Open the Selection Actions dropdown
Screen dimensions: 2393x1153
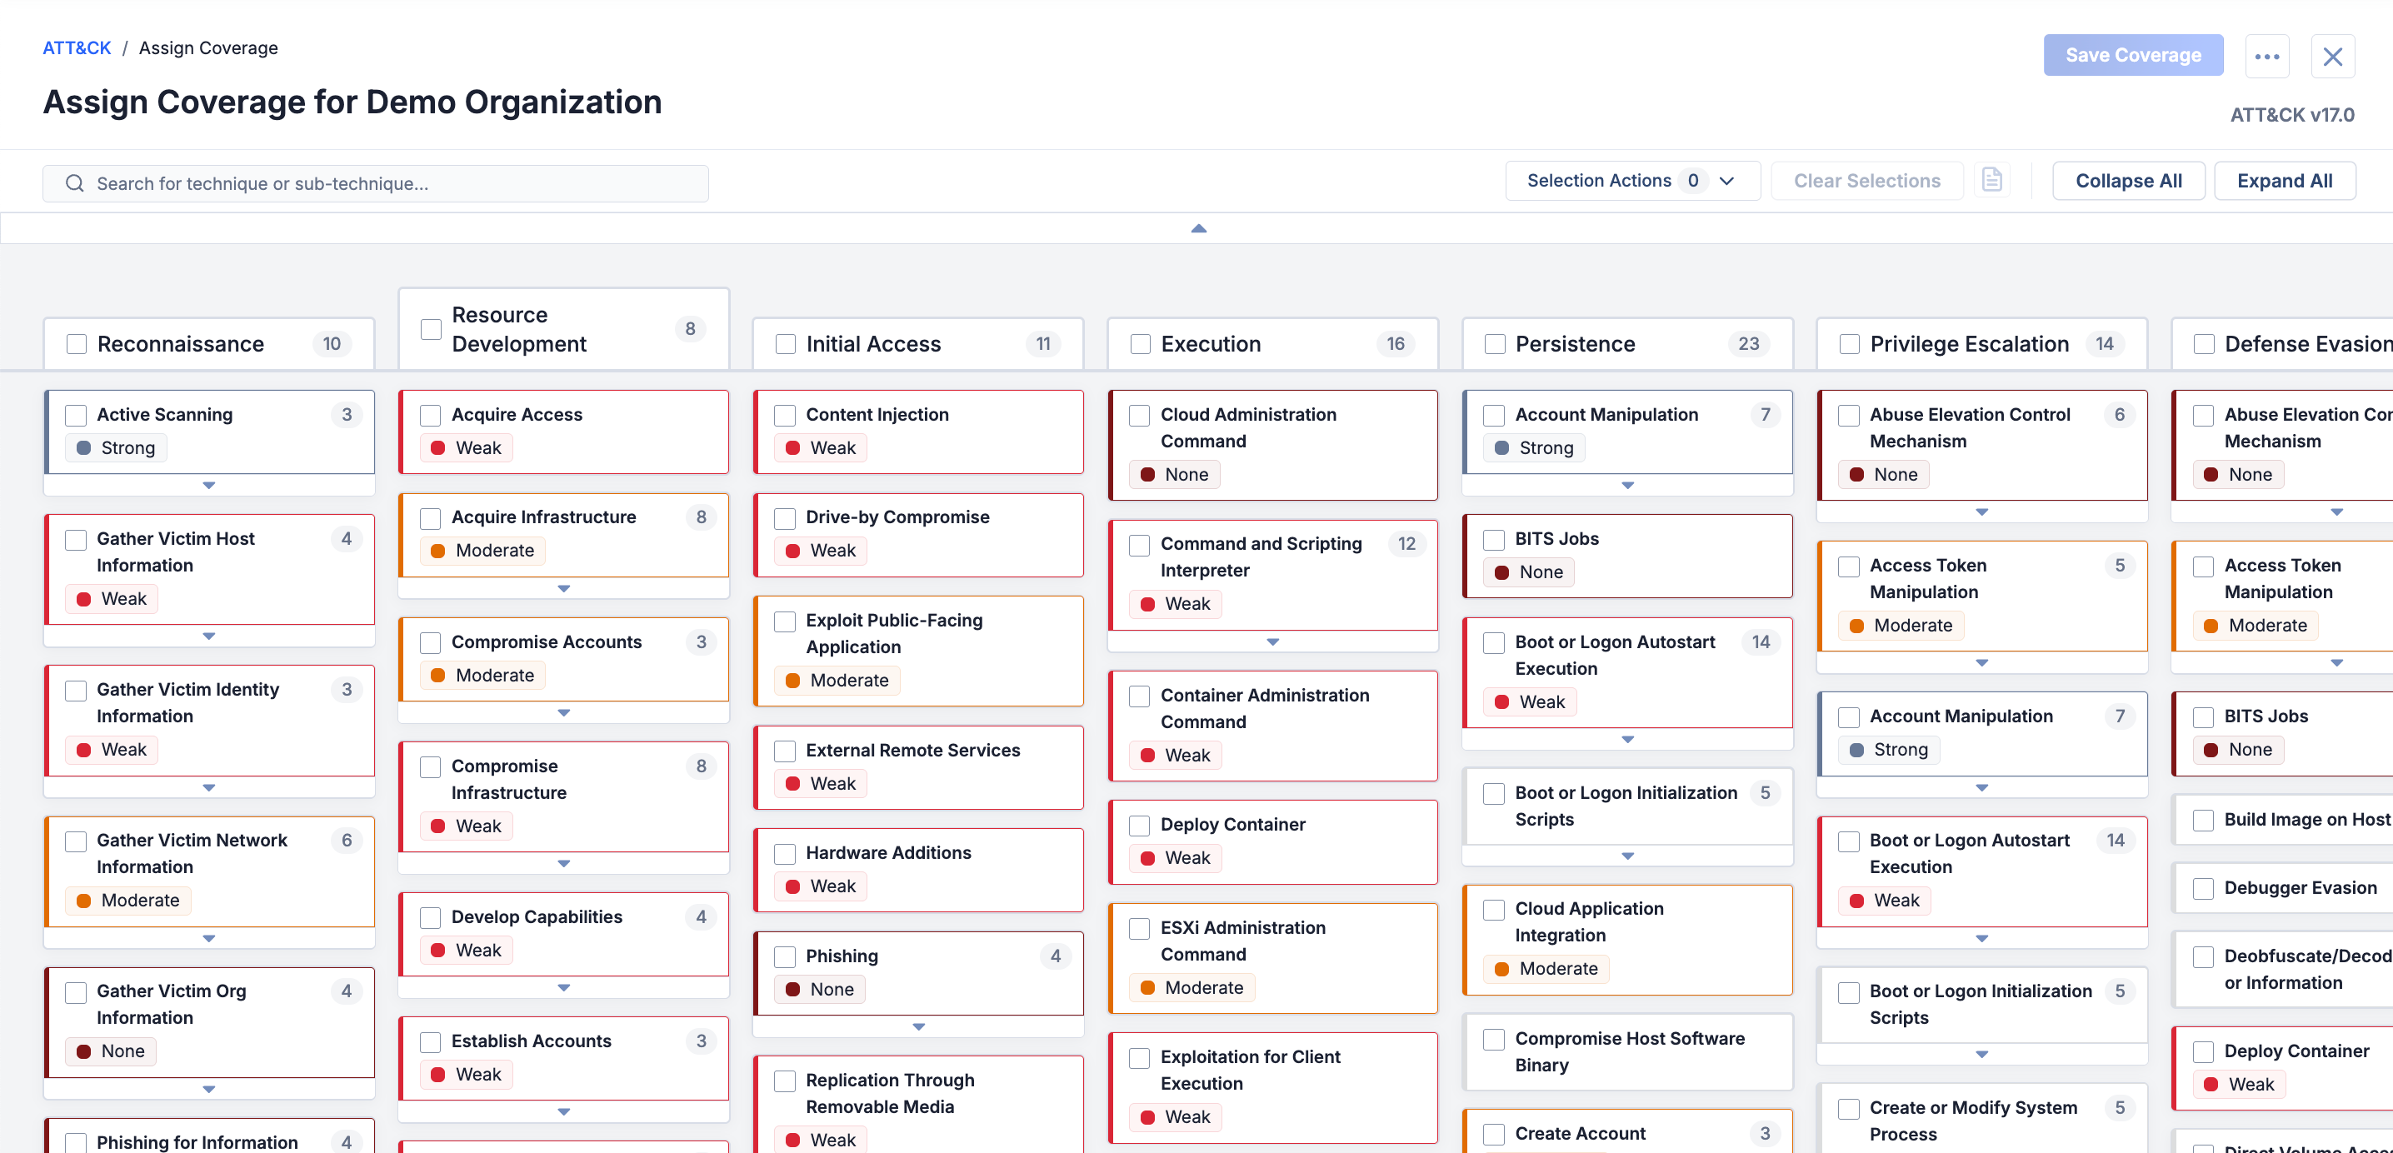click(1631, 180)
